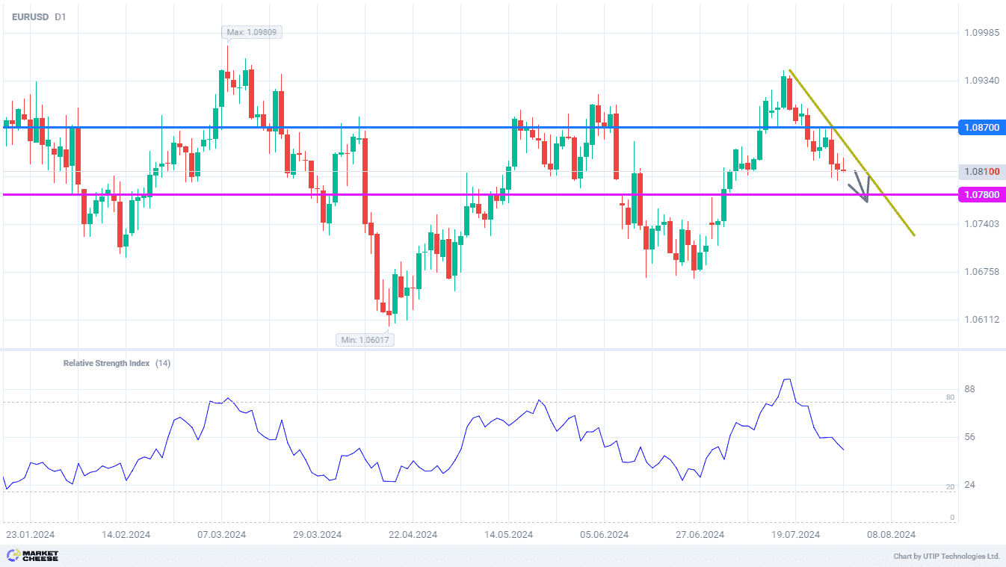Click the Market Cheese logo icon
This screenshot has height=567, width=1006.
13,556
